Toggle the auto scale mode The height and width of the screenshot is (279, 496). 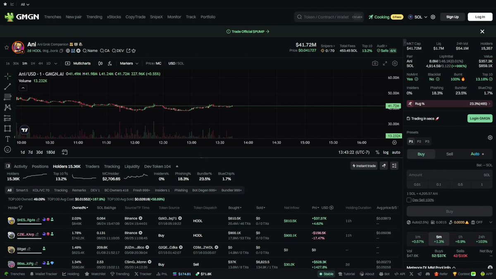tap(396, 152)
